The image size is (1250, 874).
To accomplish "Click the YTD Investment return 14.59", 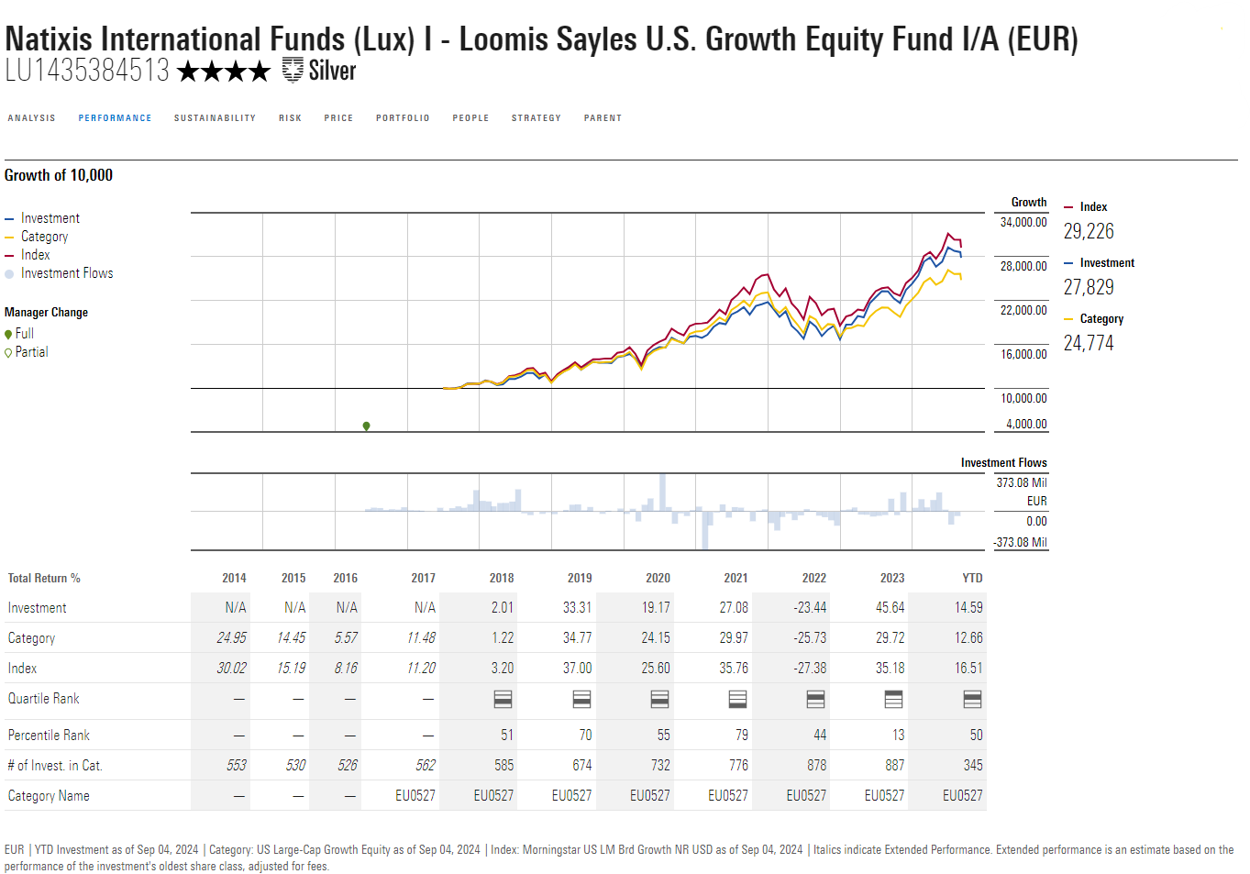I will pos(968,608).
